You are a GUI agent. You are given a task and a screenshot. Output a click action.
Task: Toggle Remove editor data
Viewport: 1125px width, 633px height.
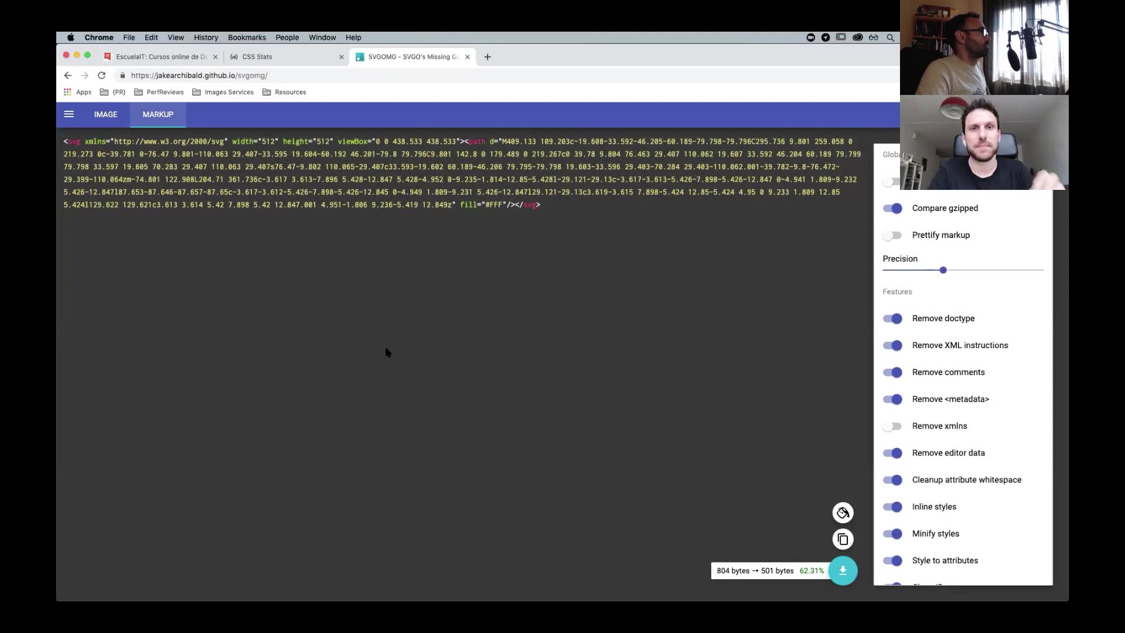click(892, 453)
